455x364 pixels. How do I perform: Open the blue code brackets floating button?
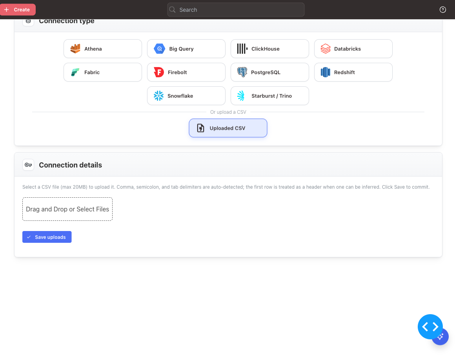[x=430, y=327]
